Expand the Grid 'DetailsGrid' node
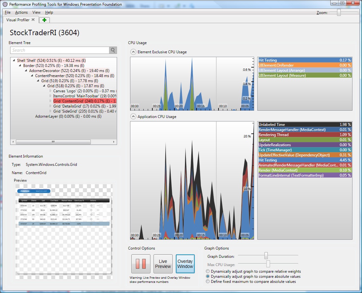The image size is (362, 293). (x=50, y=106)
